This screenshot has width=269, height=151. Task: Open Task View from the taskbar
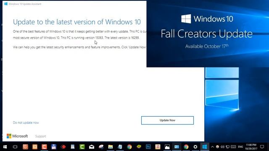click(15, 147)
